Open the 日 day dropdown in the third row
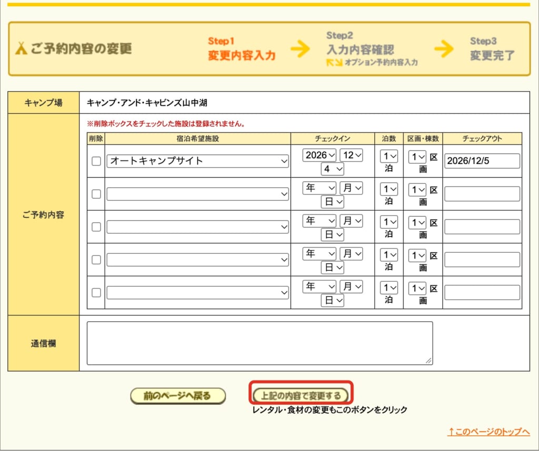The width and height of the screenshot is (539, 451). click(333, 235)
